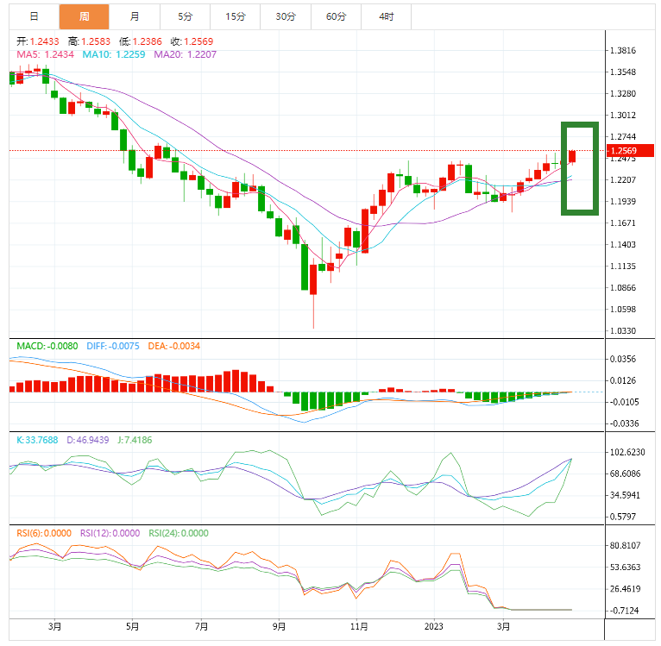Click the MA10: 1.2259 indicator label
The image size is (661, 646).
[114, 54]
